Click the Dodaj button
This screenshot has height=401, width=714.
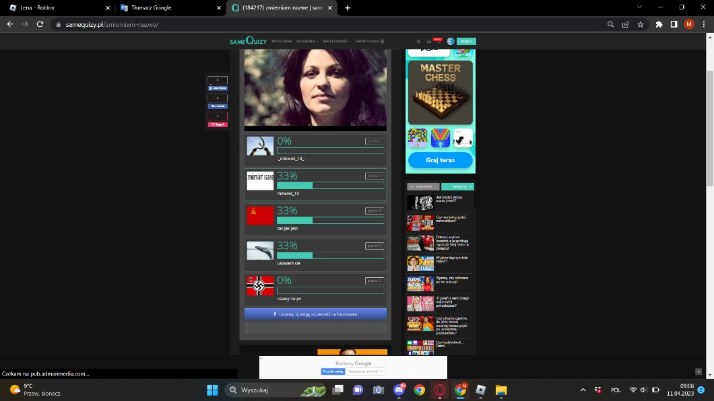(x=466, y=42)
